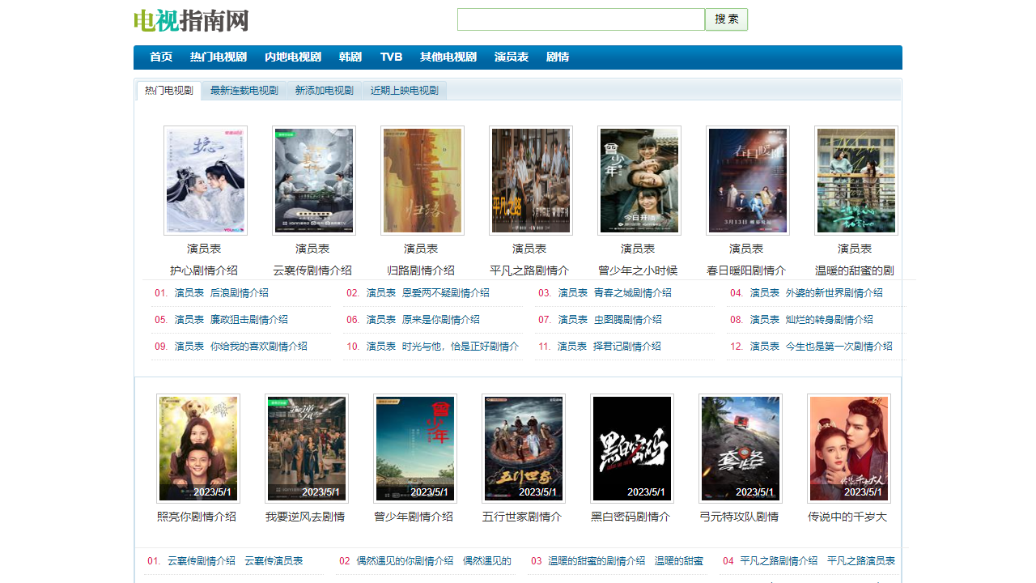Open the 曾少年之小时候 poster
1036x583 pixels.
point(639,181)
